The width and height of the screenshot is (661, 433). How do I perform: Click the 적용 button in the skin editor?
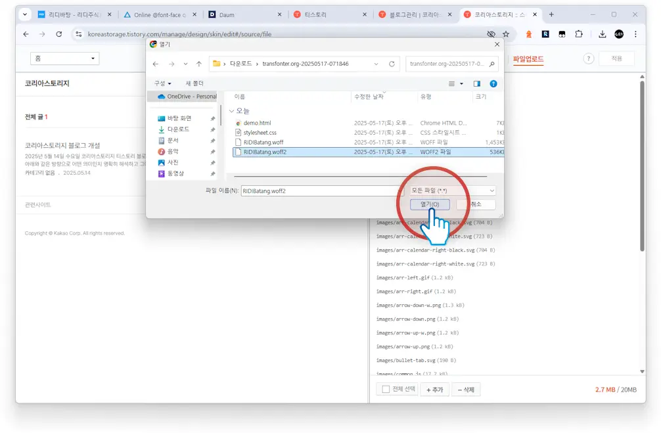pos(616,58)
